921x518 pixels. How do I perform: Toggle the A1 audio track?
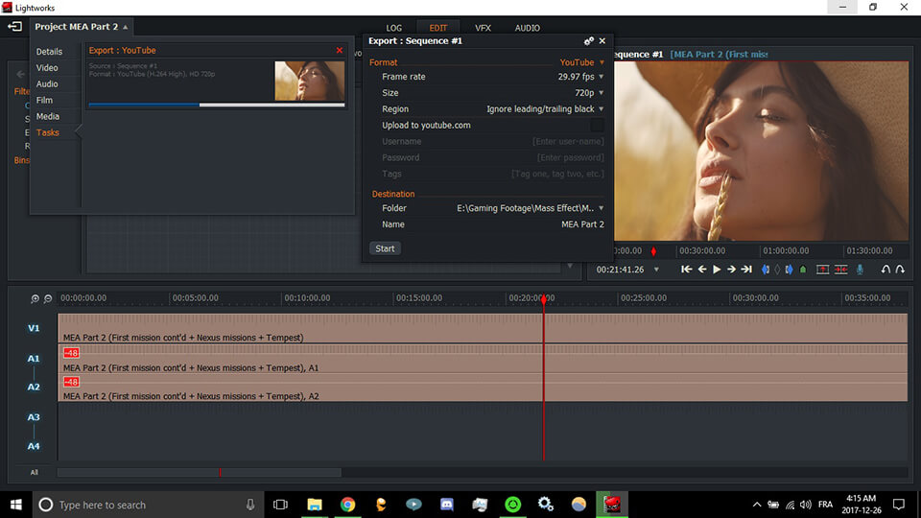click(x=34, y=358)
